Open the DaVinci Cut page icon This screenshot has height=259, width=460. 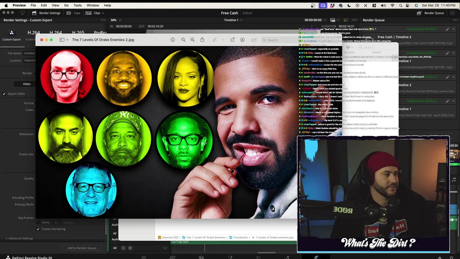coord(172,258)
